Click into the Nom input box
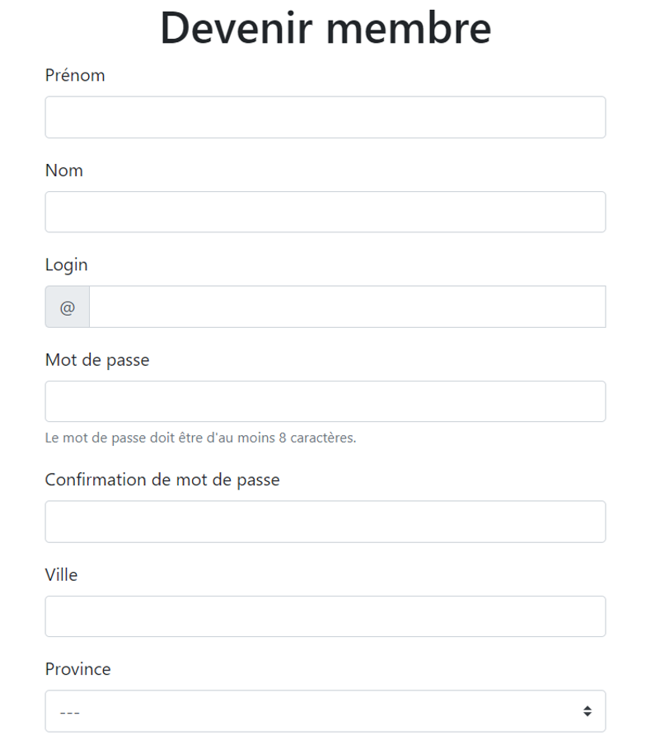The height and width of the screenshot is (749, 651). click(325, 212)
